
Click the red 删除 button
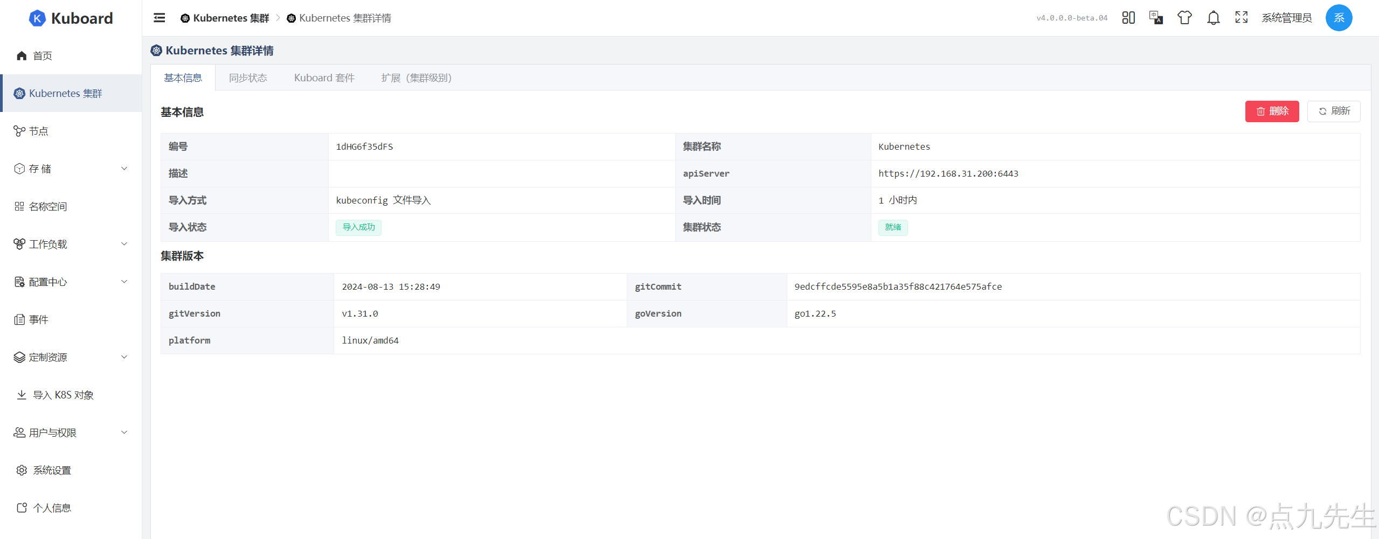1272,111
